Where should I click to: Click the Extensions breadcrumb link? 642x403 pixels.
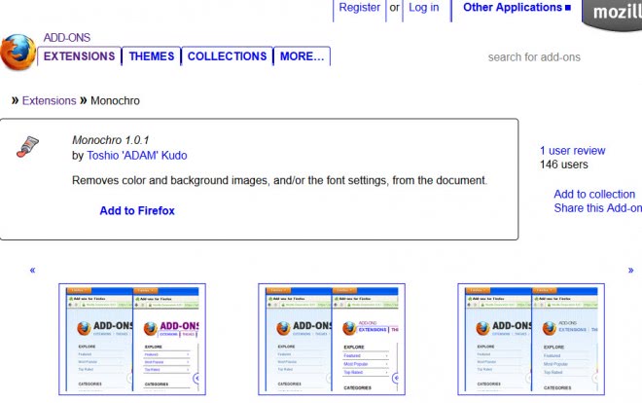point(50,101)
